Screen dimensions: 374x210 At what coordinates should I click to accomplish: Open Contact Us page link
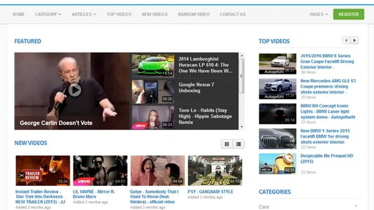tap(232, 14)
